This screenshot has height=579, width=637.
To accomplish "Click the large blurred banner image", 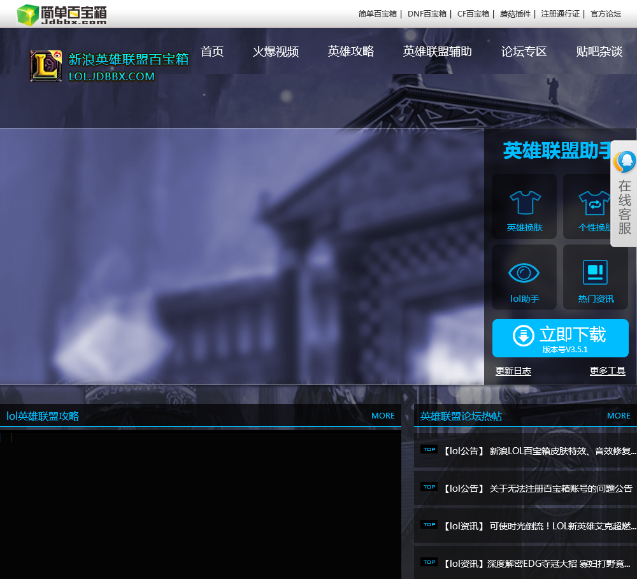I will [241, 256].
